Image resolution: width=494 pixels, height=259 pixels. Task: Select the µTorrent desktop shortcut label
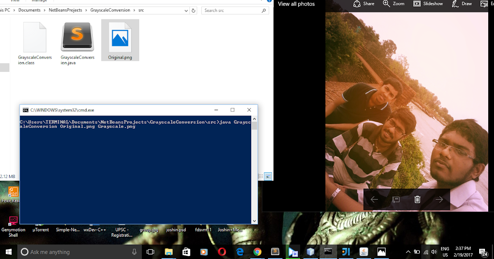[41, 230]
